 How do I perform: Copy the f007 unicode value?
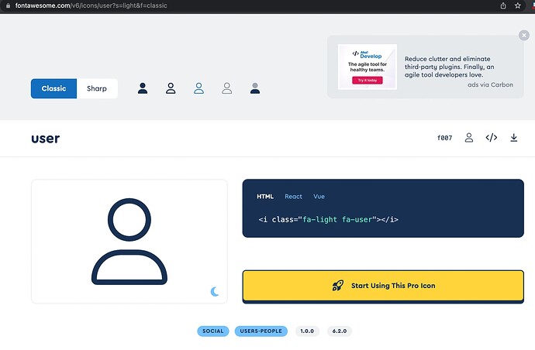pos(444,139)
